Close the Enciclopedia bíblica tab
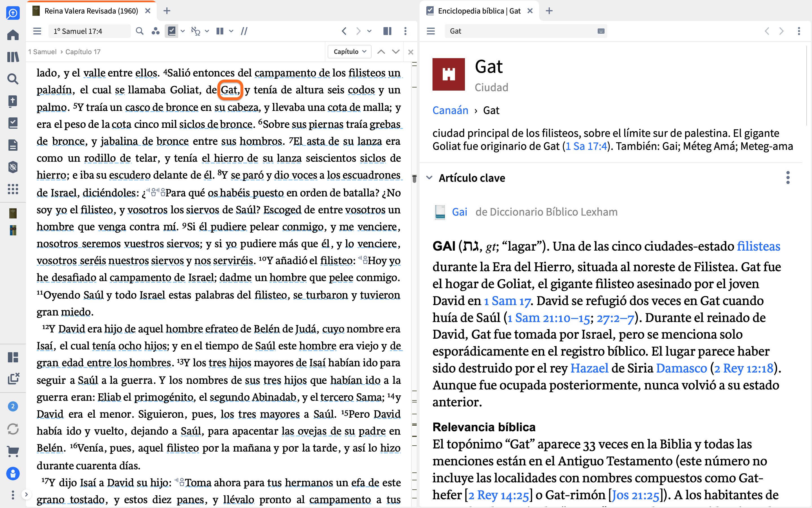The height and width of the screenshot is (508, 812). click(530, 11)
